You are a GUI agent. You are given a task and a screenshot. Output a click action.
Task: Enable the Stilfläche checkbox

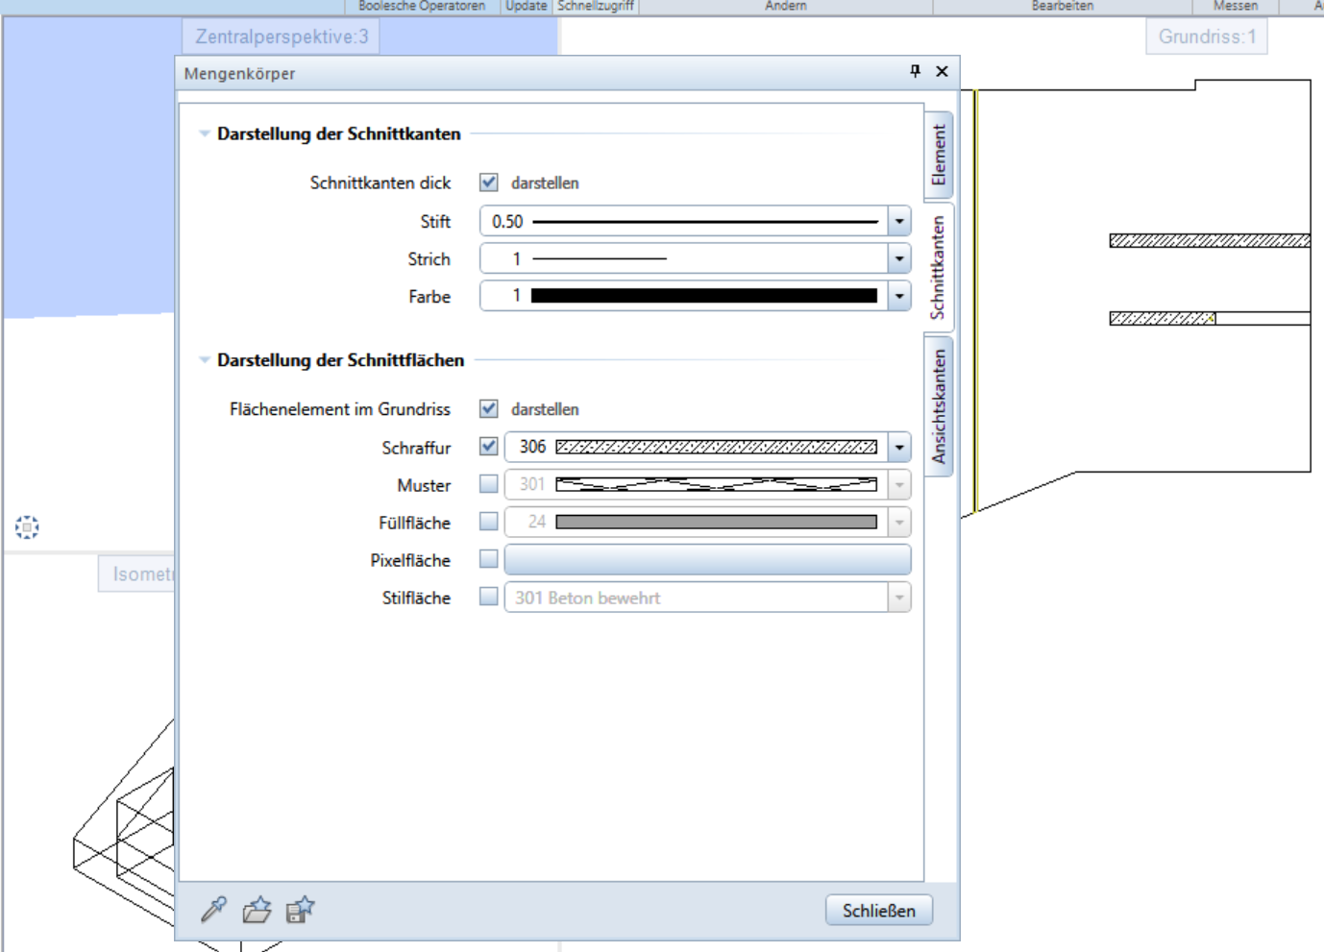click(489, 597)
